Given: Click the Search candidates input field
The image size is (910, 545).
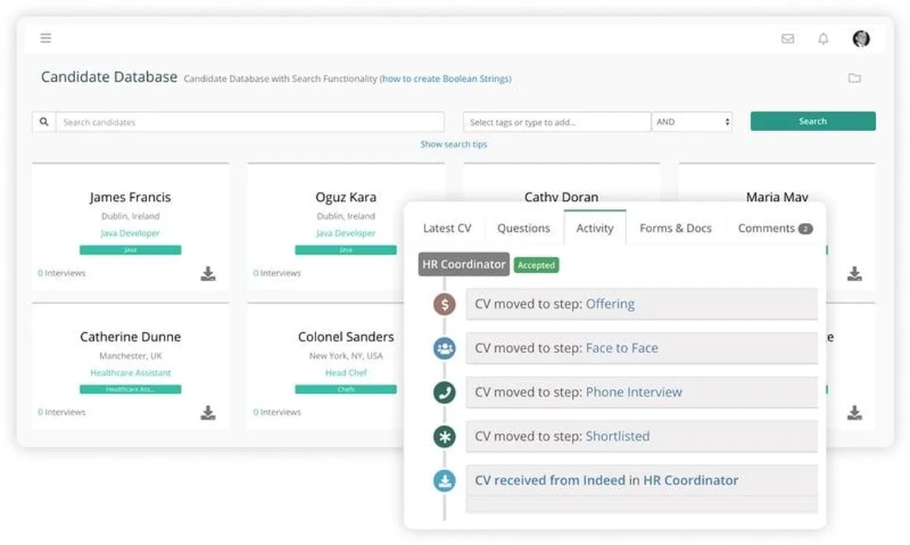Looking at the screenshot, I should (x=249, y=122).
